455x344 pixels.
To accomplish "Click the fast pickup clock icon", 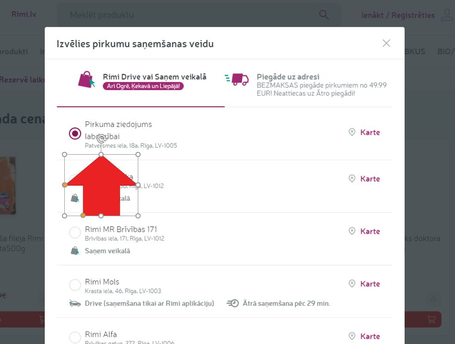I will click(233, 303).
